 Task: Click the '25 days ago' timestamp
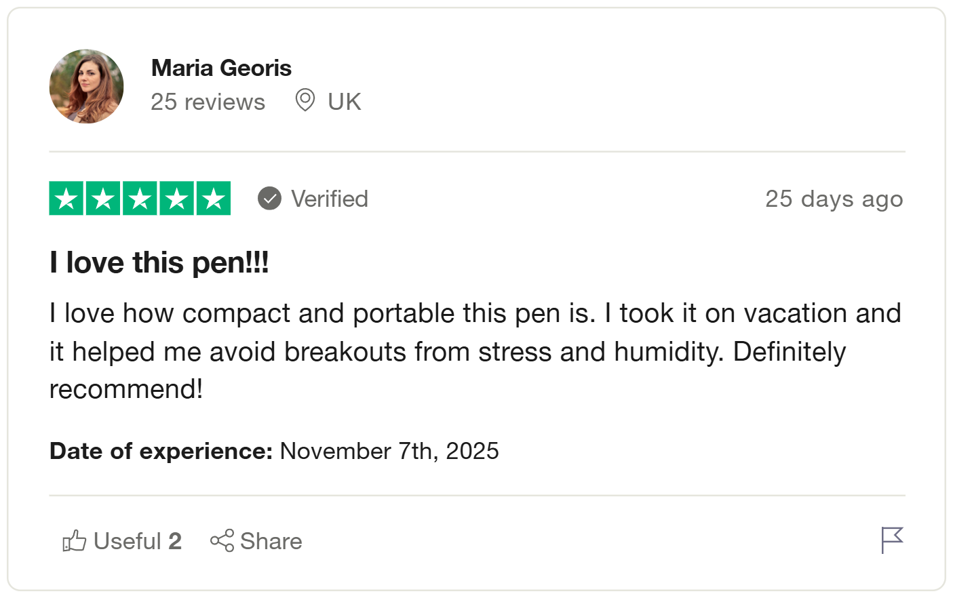(834, 199)
